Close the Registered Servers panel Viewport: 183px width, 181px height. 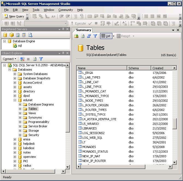pos(67,29)
